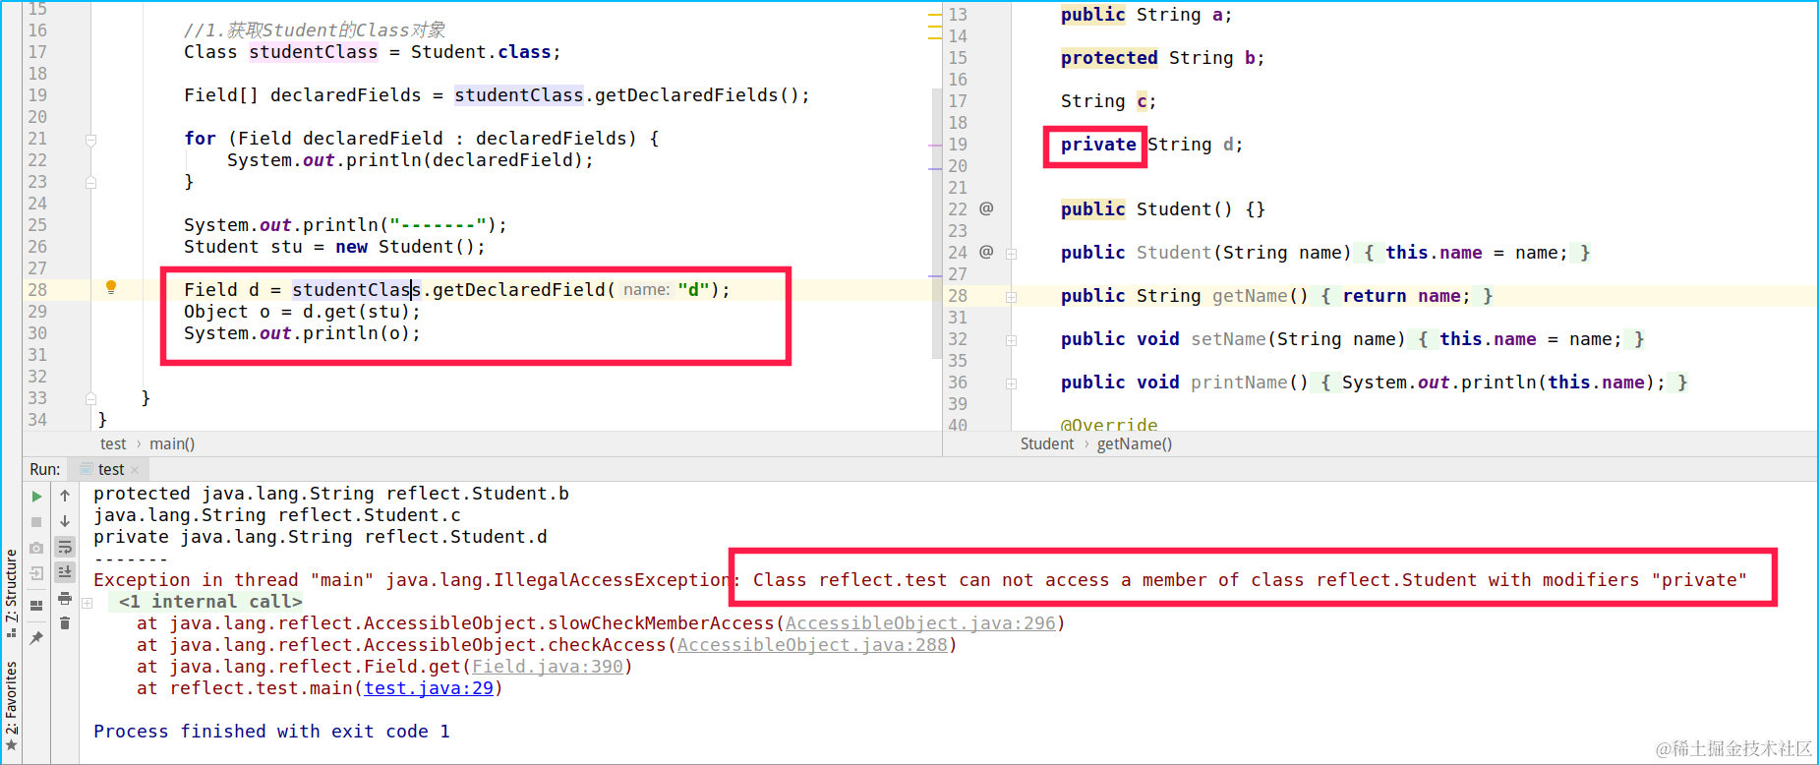1819x765 pixels.
Task: Click the Restore Layout icon in Run toolbar
Action: (x=36, y=606)
